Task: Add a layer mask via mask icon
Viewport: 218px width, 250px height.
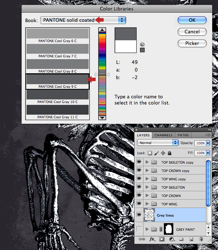Action: 162,239
